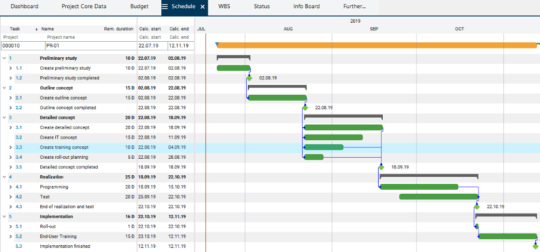
Task: Select the 22.10.19 End of realization milestone diamond
Action: [x=477, y=207]
